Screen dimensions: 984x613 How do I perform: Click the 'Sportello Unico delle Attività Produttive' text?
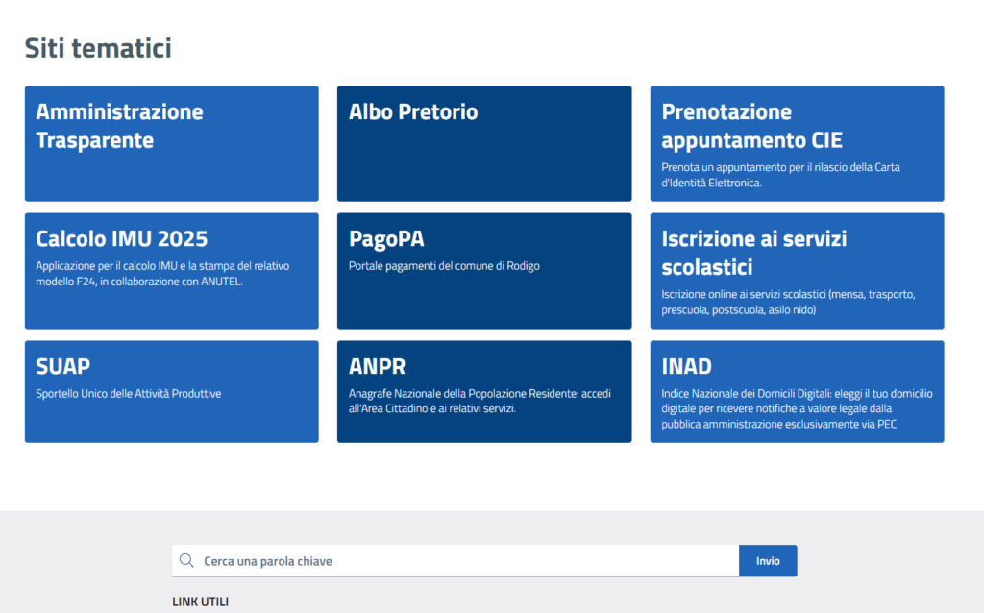coord(128,394)
